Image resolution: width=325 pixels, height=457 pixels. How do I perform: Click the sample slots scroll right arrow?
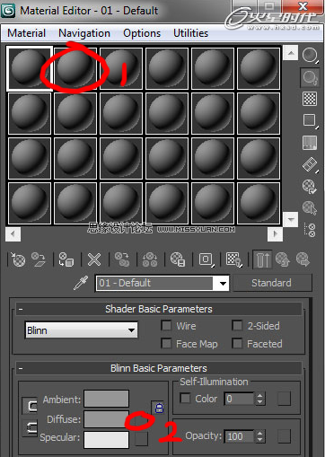click(275, 234)
